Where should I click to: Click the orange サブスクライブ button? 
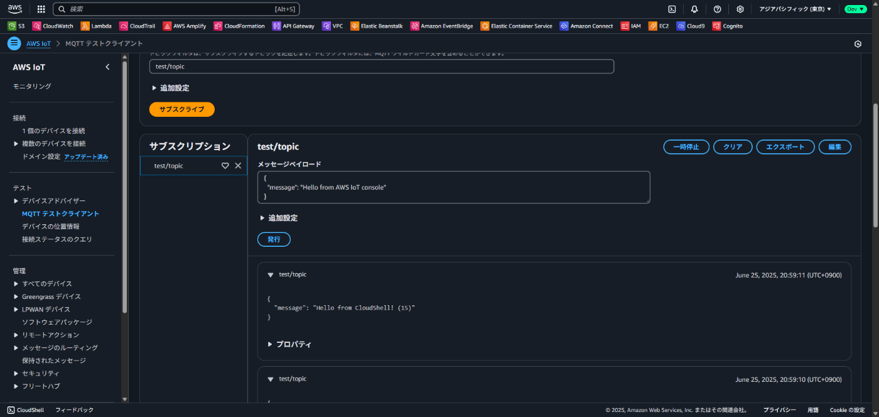click(182, 109)
